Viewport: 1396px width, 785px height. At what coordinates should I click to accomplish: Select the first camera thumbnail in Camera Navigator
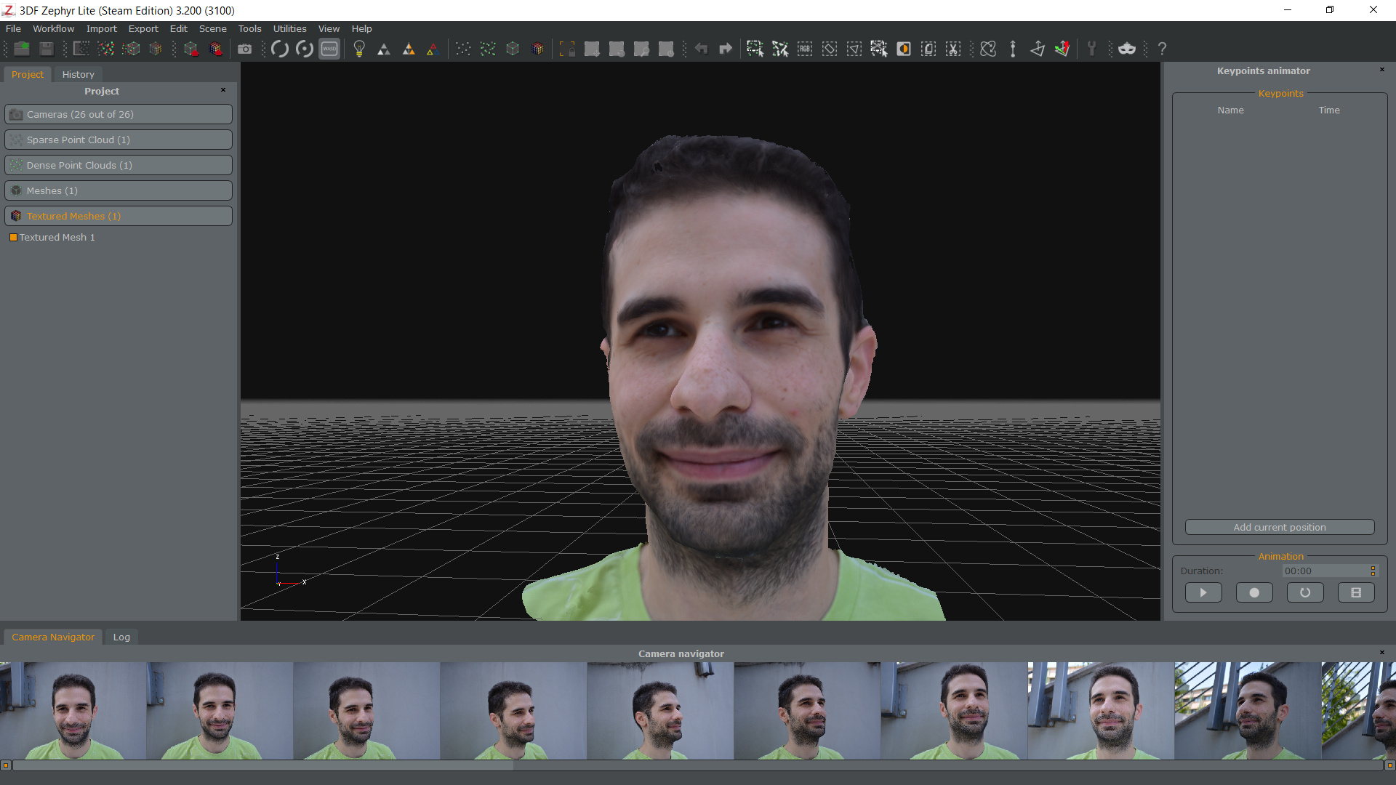(73, 711)
